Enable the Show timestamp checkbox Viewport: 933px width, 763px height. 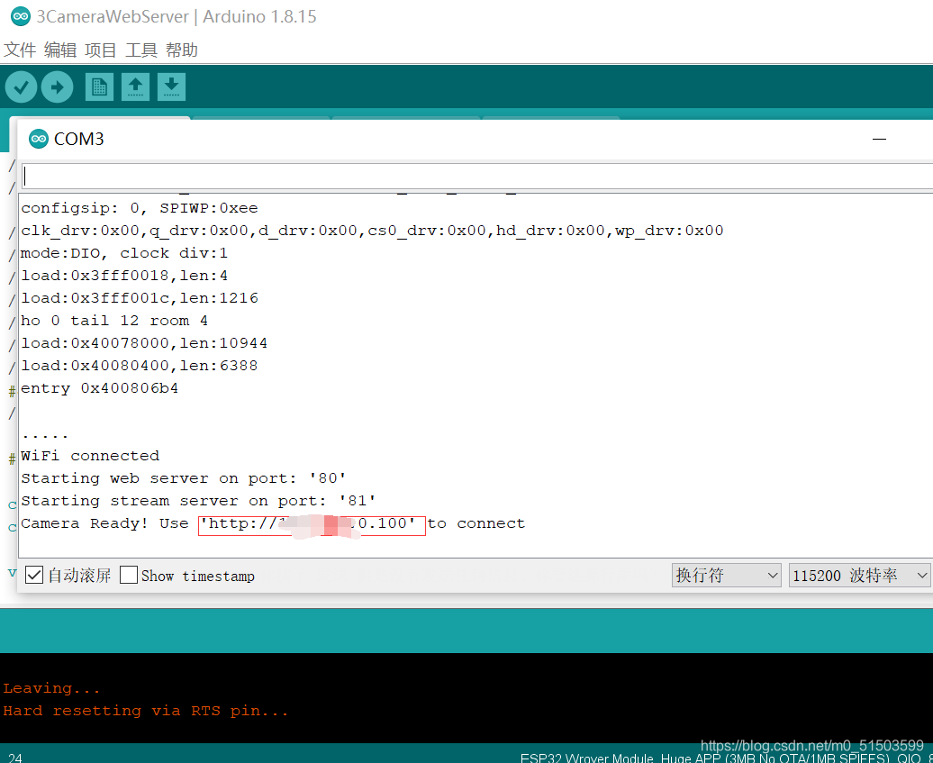[x=129, y=576]
